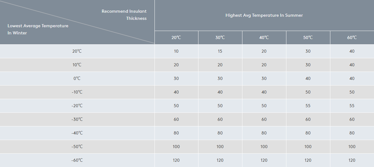Select 60 in the -30℃ row under 30℃
Viewport: 374px width, 167px height.
coord(220,119)
